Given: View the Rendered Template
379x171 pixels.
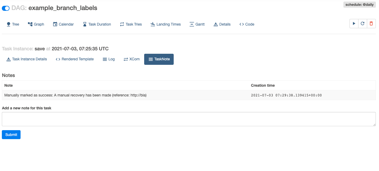Looking at the screenshot, I should tap(75, 59).
